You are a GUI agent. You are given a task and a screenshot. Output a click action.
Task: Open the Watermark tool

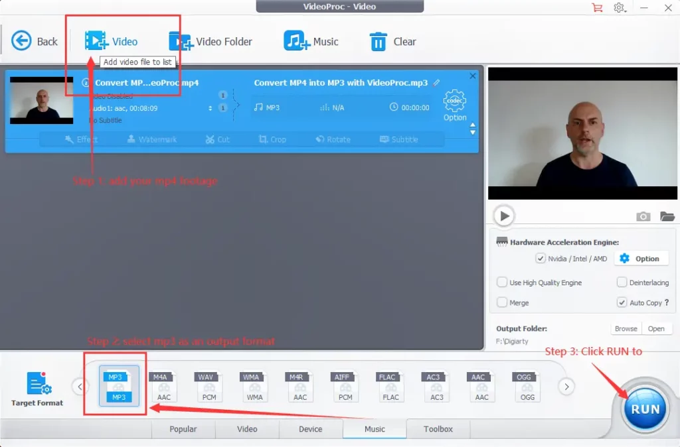tap(152, 139)
